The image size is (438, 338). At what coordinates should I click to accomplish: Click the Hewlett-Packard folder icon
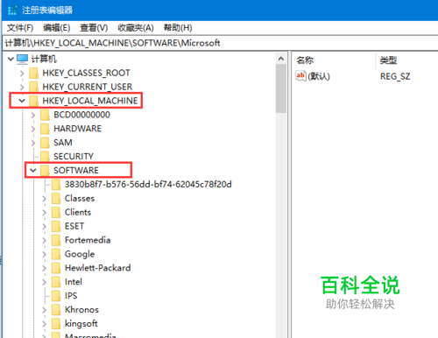point(56,268)
